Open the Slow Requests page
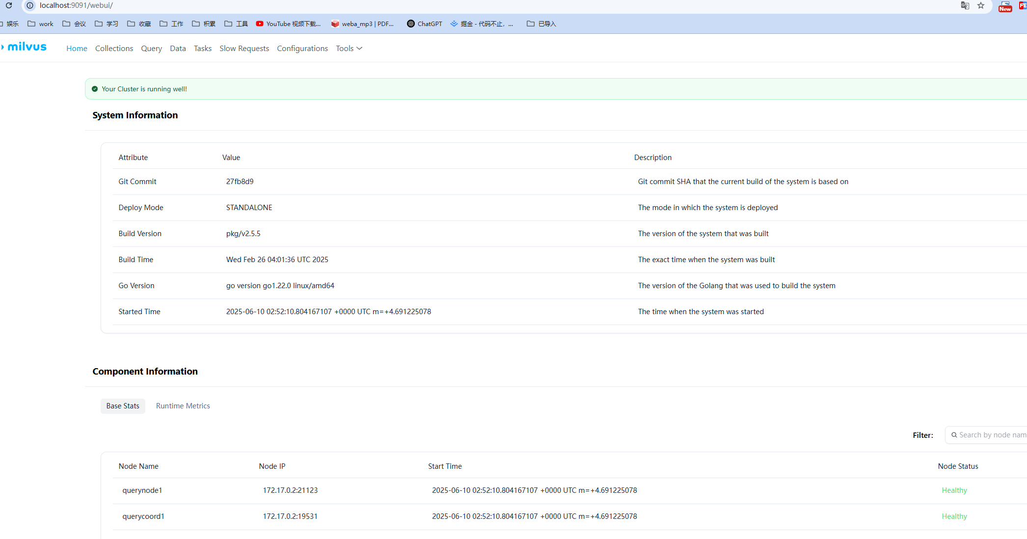This screenshot has height=539, width=1027. coord(244,48)
